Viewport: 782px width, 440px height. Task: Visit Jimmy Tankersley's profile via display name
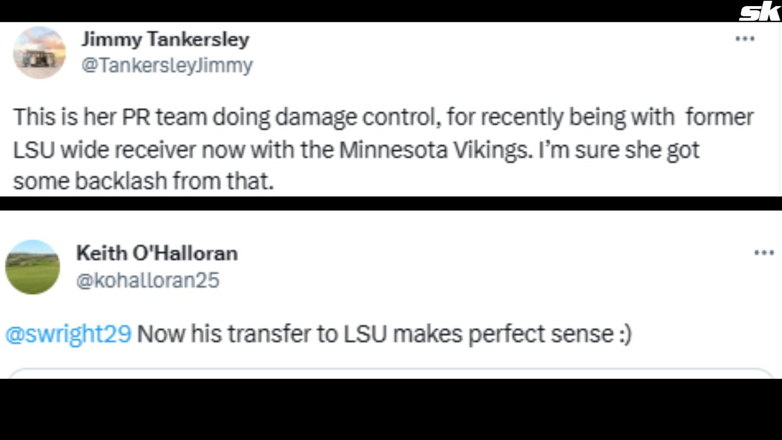pyautogui.click(x=165, y=40)
